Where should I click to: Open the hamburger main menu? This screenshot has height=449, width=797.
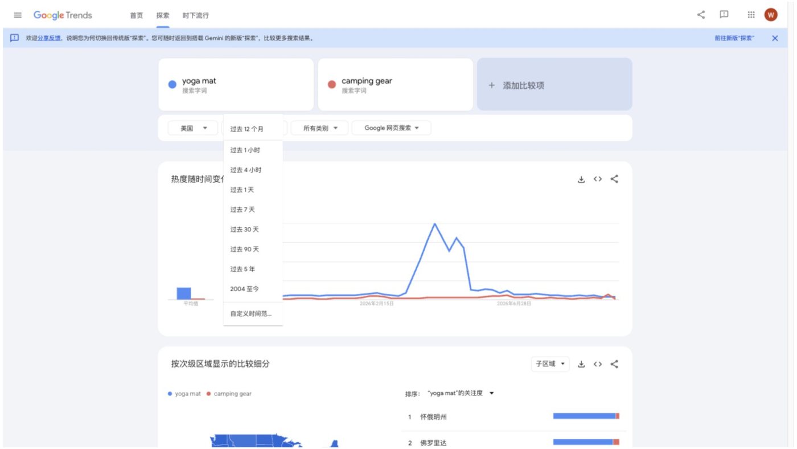(x=18, y=15)
